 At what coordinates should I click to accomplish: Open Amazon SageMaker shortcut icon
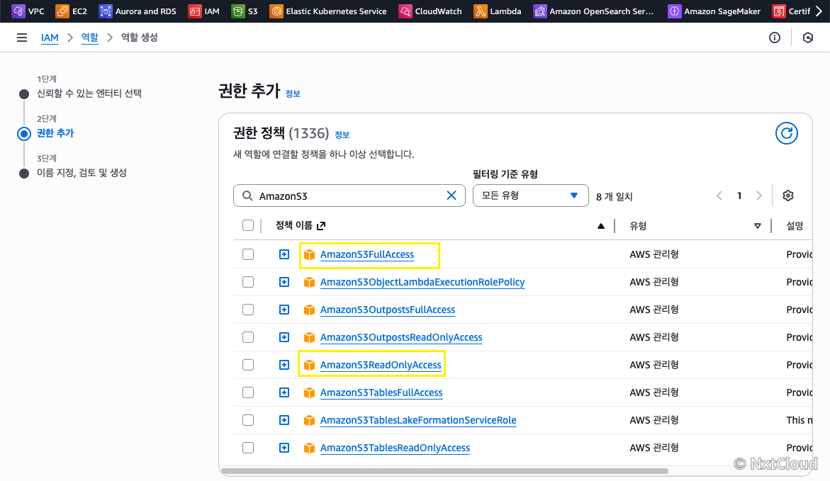click(674, 11)
